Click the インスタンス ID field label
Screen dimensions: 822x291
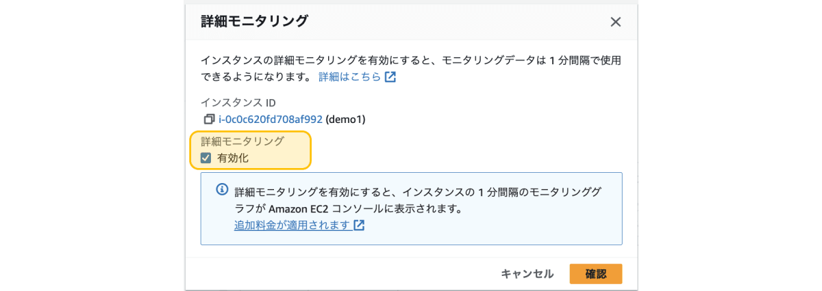[238, 102]
